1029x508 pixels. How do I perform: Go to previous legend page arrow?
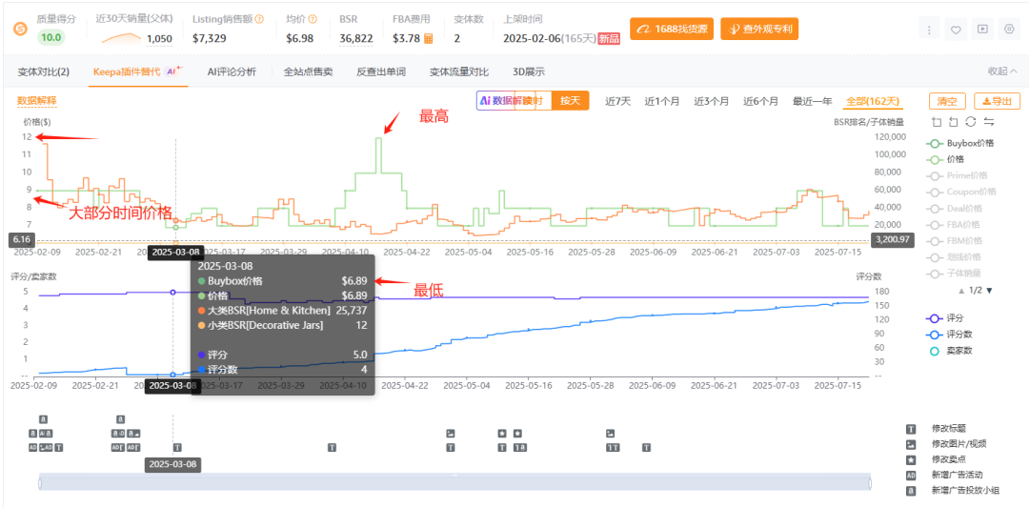(961, 290)
